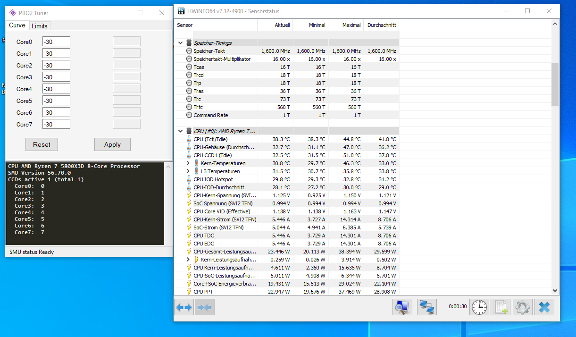This screenshot has width=576, height=337.
Task: Select the CPU-IOD-Durchschnitt row label
Action: pos(218,187)
